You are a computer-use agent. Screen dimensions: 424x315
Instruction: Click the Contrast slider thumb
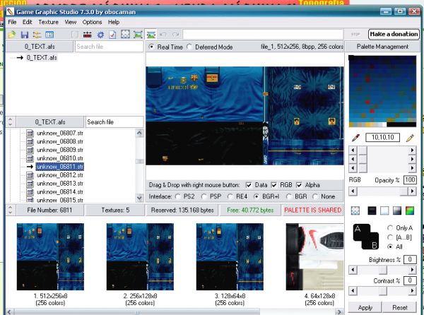[x=382, y=291]
